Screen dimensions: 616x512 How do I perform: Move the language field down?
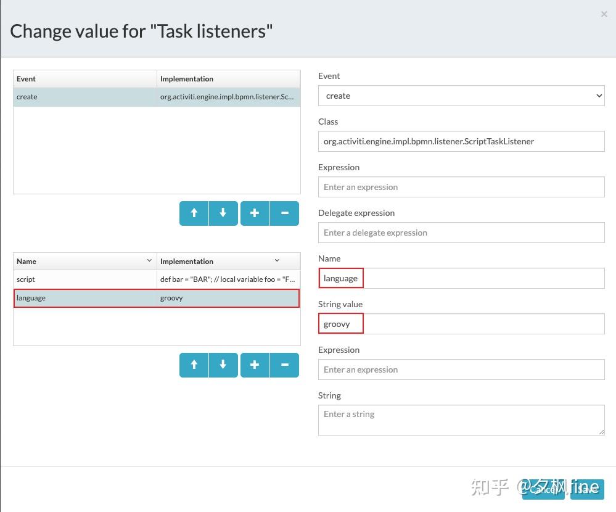coord(223,365)
